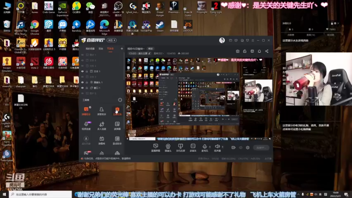Expand the toolbox more-options circle button
The width and height of the screenshot is (352, 198).
(x=120, y=100)
